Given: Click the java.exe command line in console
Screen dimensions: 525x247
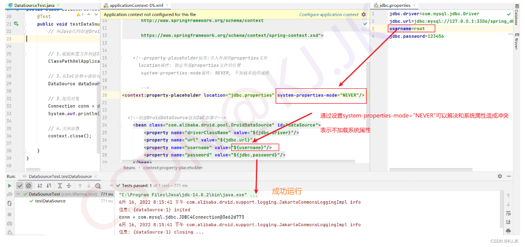Looking at the screenshot, I should tap(188, 195).
